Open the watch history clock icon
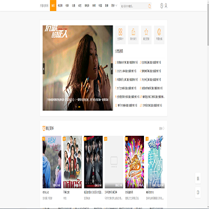Screen dimensions: 209x209 161,6
